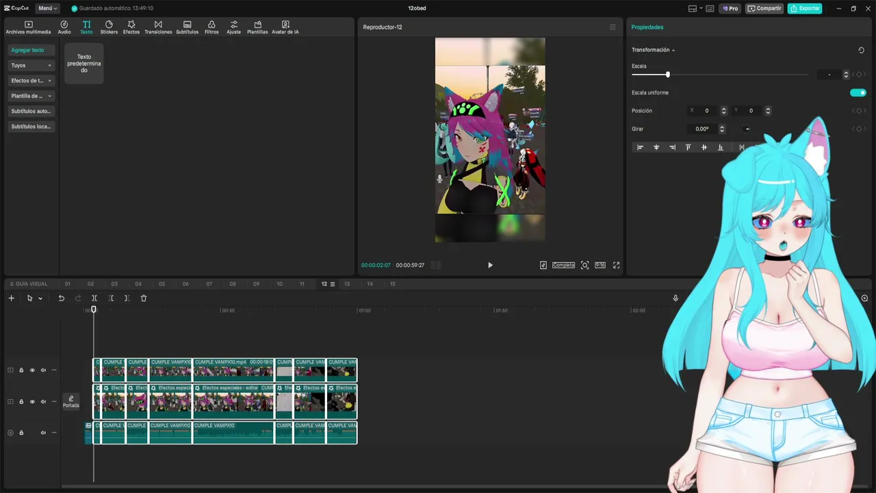876x493 pixels.
Task: Mute the top video track
Action: (43, 370)
